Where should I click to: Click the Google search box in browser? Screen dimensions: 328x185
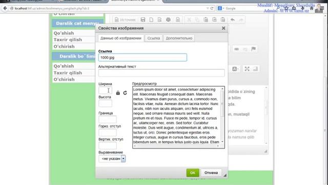tap(238, 8)
